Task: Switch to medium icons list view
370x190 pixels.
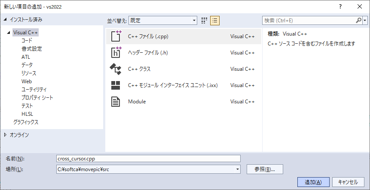Action: [215, 20]
